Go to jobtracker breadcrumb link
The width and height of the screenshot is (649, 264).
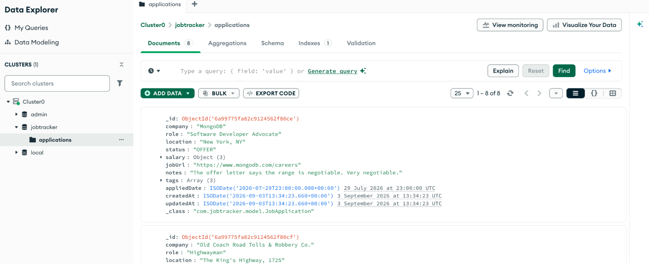[190, 25]
